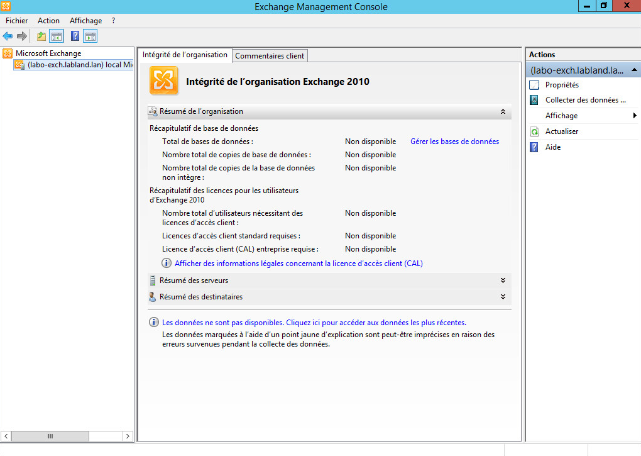Open the CAL legal information link
641x456 pixels.
(x=299, y=264)
